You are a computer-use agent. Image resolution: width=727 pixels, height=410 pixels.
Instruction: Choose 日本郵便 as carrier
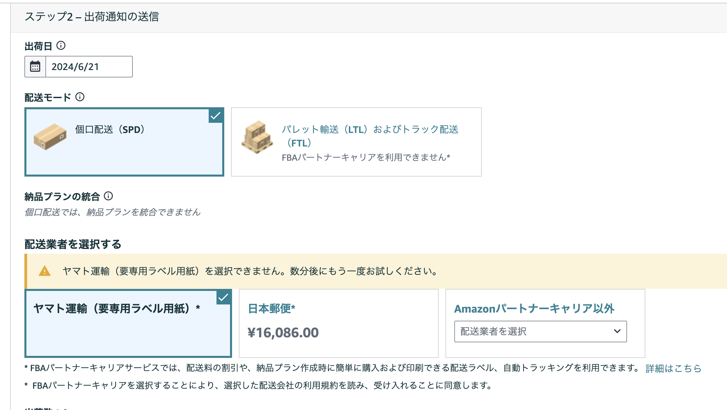coord(339,323)
